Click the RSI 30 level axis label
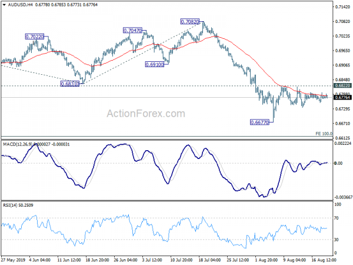 point(337,240)
